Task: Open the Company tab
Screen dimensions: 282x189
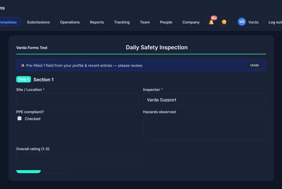Action: pos(191,22)
